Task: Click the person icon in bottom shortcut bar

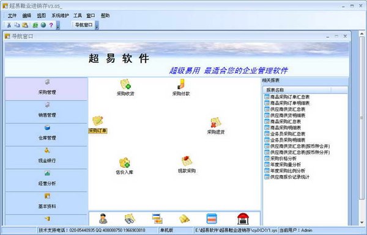Action: [103, 219]
